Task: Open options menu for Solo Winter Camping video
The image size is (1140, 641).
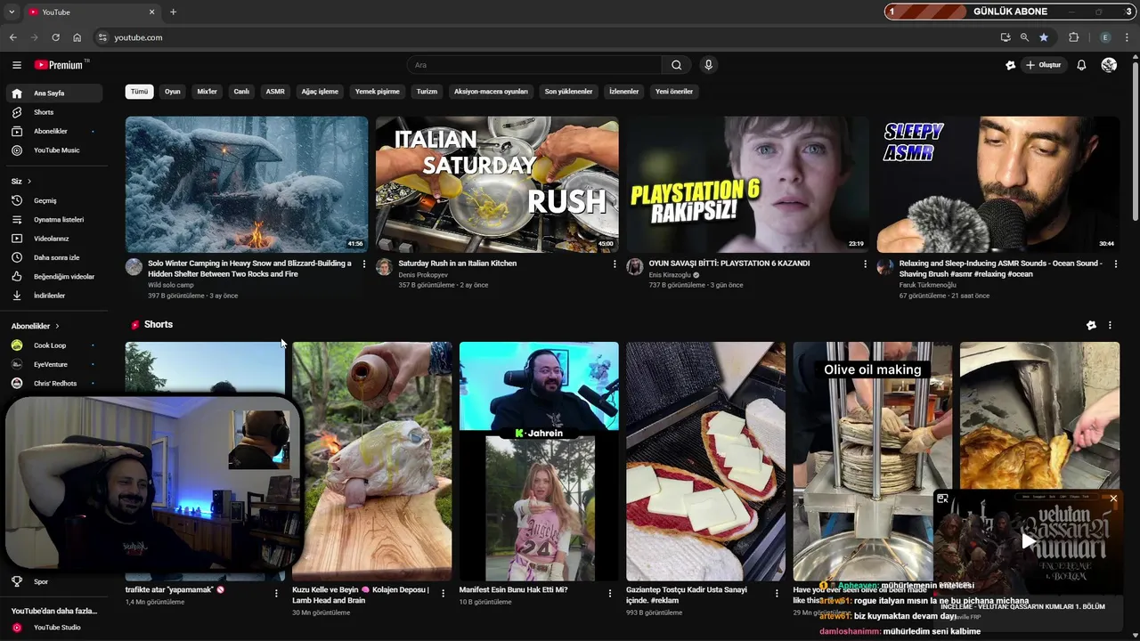Action: click(364, 264)
